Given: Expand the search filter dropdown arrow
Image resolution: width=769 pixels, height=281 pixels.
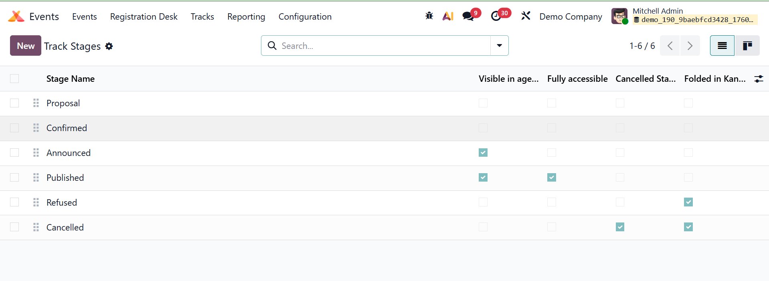Looking at the screenshot, I should pyautogui.click(x=499, y=46).
